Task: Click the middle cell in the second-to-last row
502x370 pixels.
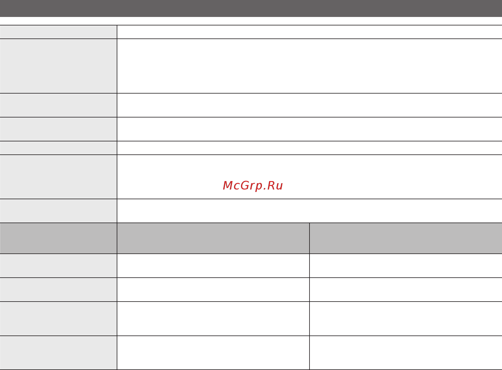Action: [x=213, y=319]
